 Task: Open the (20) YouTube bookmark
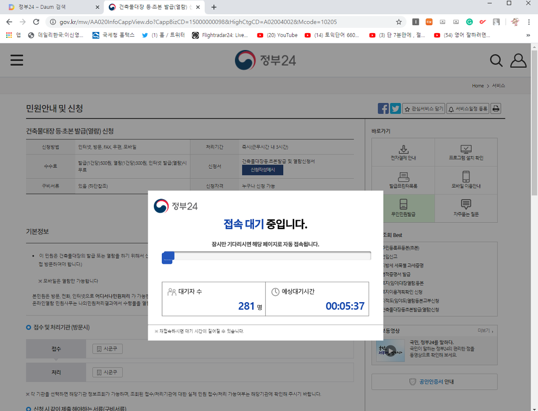click(277, 35)
